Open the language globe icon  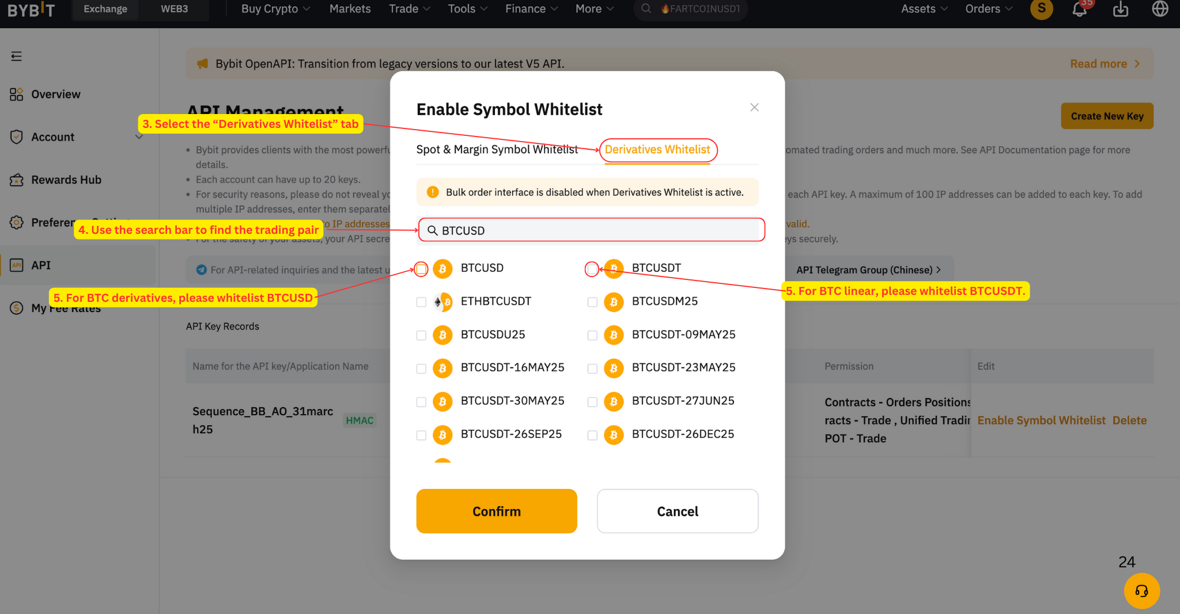1160,9
